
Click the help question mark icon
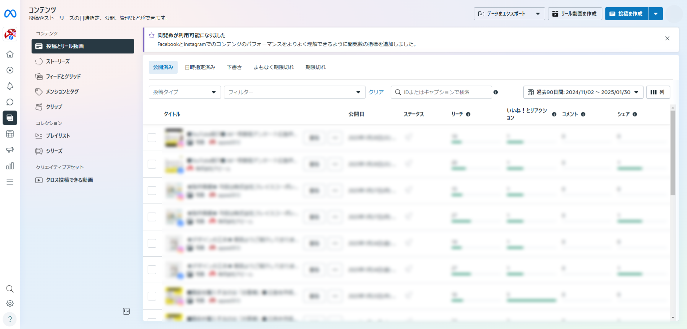pyautogui.click(x=10, y=319)
